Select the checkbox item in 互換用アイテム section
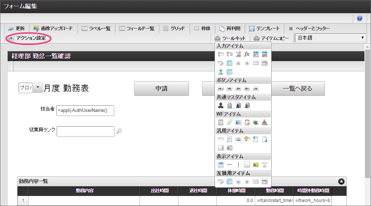The height and width of the screenshot is (206, 371). coord(238,181)
